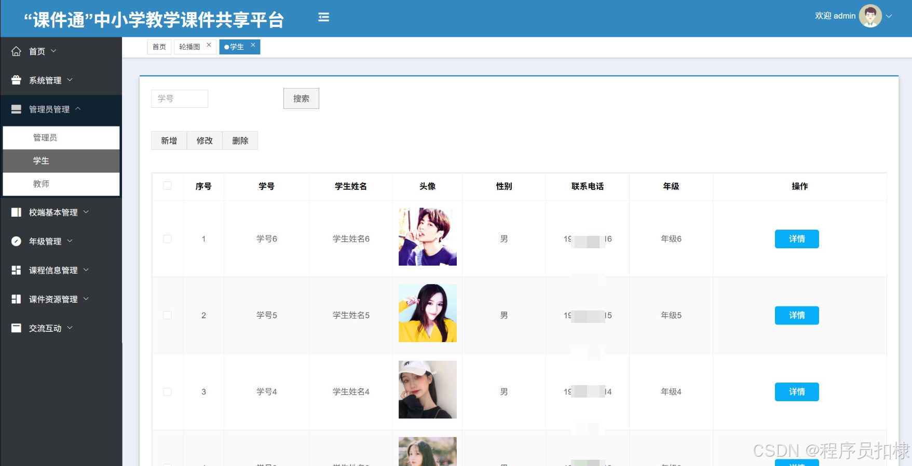Open the admin user dropdown arrow
Image resolution: width=912 pixels, height=466 pixels.
click(889, 16)
